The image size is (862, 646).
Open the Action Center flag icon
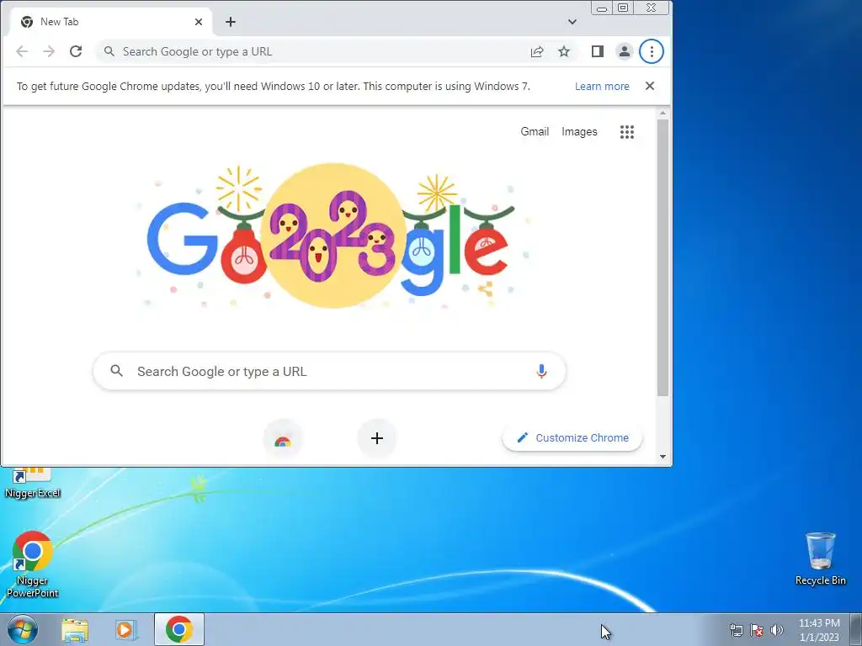(x=757, y=630)
